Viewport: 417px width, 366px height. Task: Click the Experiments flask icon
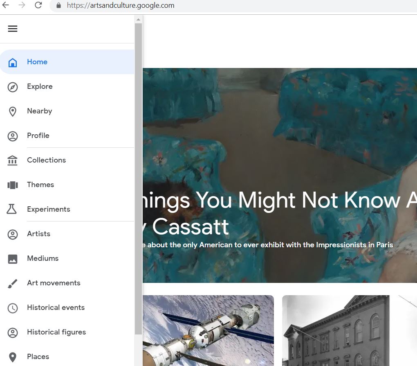(x=12, y=209)
